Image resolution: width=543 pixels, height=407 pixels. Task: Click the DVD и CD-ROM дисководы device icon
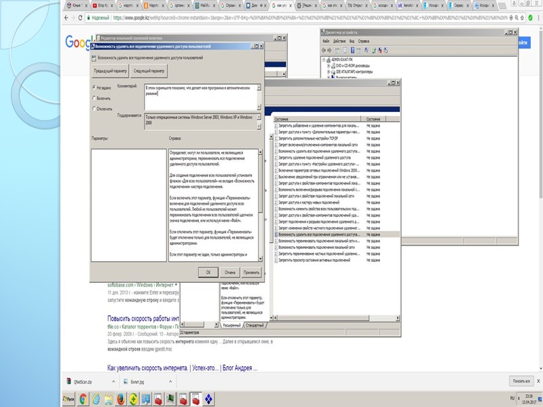pyautogui.click(x=333, y=65)
